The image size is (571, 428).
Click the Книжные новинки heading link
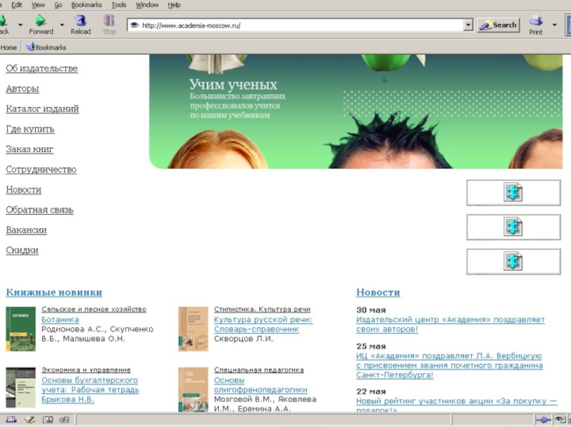54,292
